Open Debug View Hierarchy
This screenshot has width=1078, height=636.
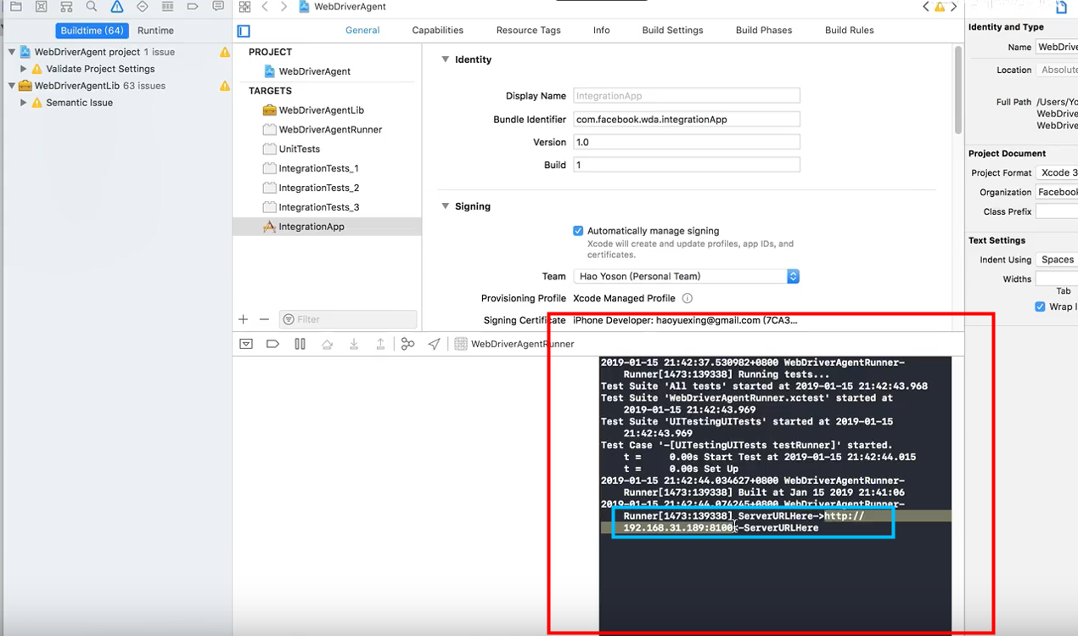coord(407,344)
